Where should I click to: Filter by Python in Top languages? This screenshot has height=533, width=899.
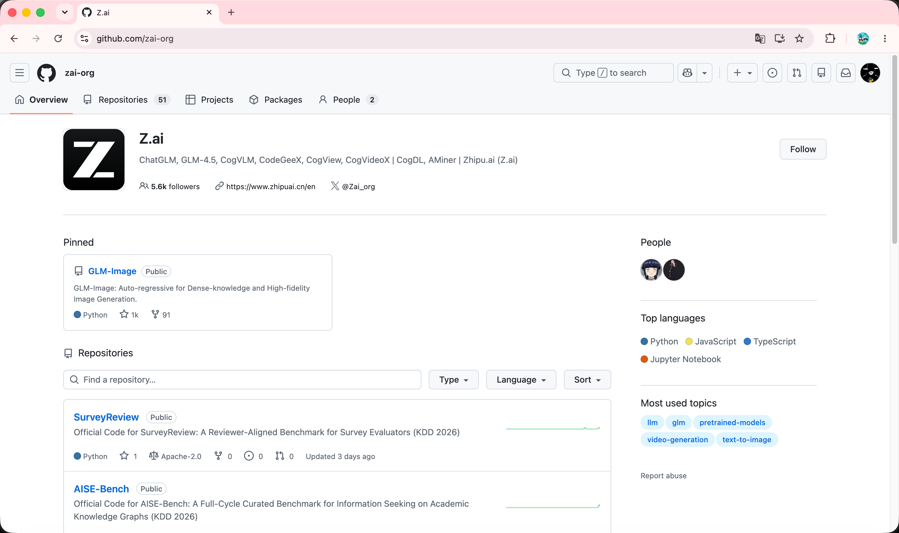click(x=659, y=341)
